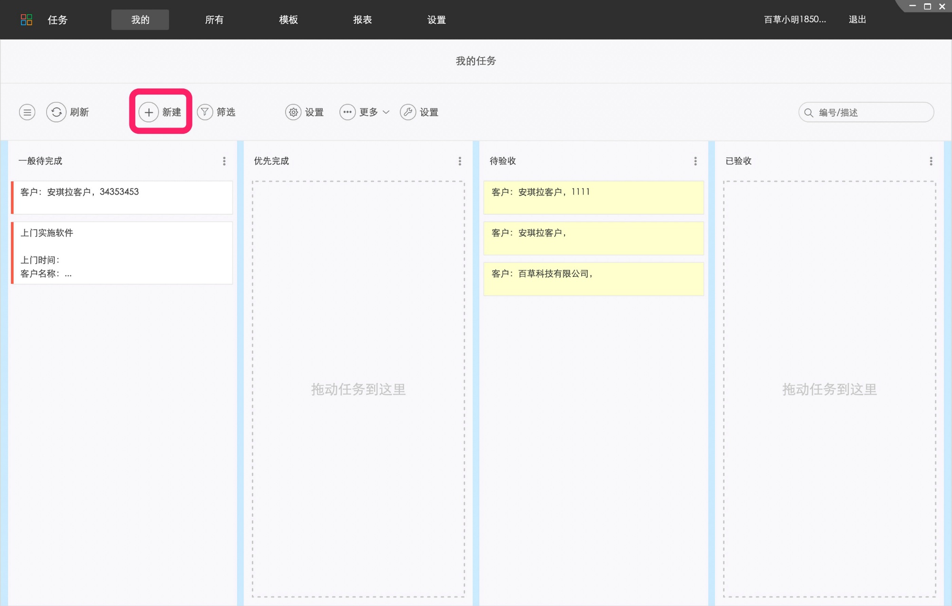
Task: Open 优先完成 column options menu
Action: [460, 161]
